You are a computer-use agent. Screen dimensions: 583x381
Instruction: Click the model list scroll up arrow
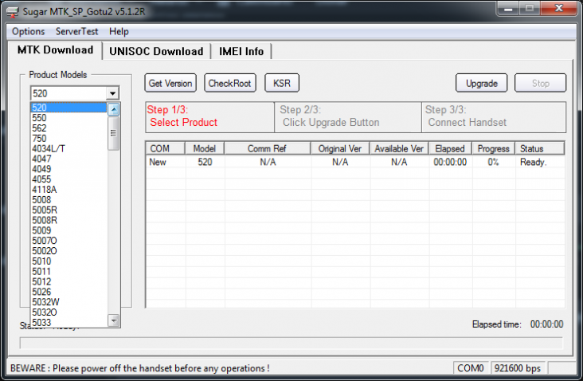113,109
